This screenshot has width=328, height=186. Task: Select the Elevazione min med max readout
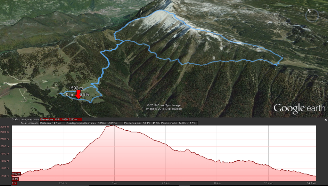point(61,119)
